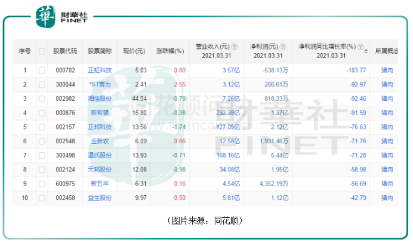The image size is (413, 243).
Task: Check the box for row 002548
Action: pos(42,142)
